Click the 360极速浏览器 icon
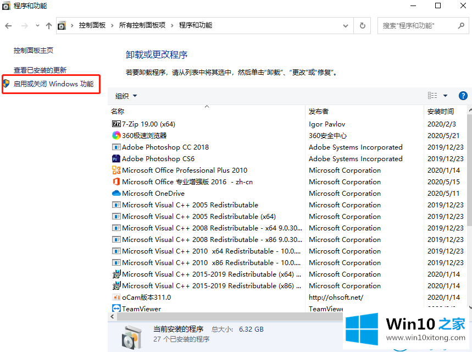Screen dimensions: 472x352 (x=116, y=135)
